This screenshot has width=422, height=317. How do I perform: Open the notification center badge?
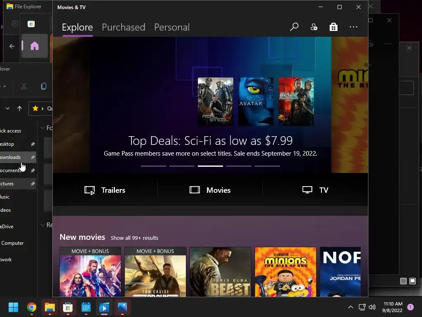pyautogui.click(x=410, y=307)
